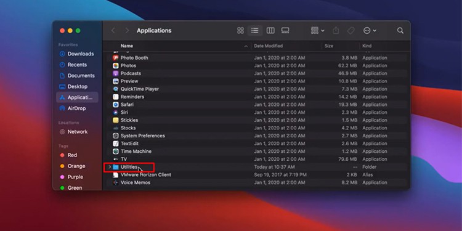Screen dimensions: 462x231
Task: Select the Purple tag
Action: click(x=71, y=177)
